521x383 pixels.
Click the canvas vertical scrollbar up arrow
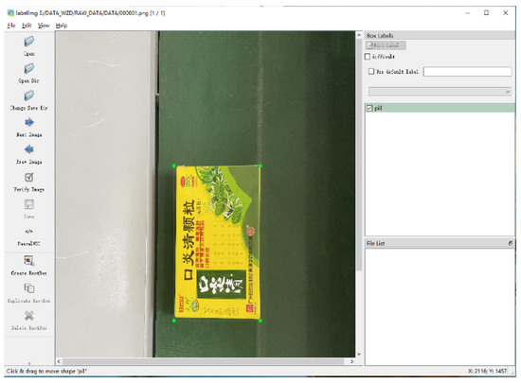(359, 35)
